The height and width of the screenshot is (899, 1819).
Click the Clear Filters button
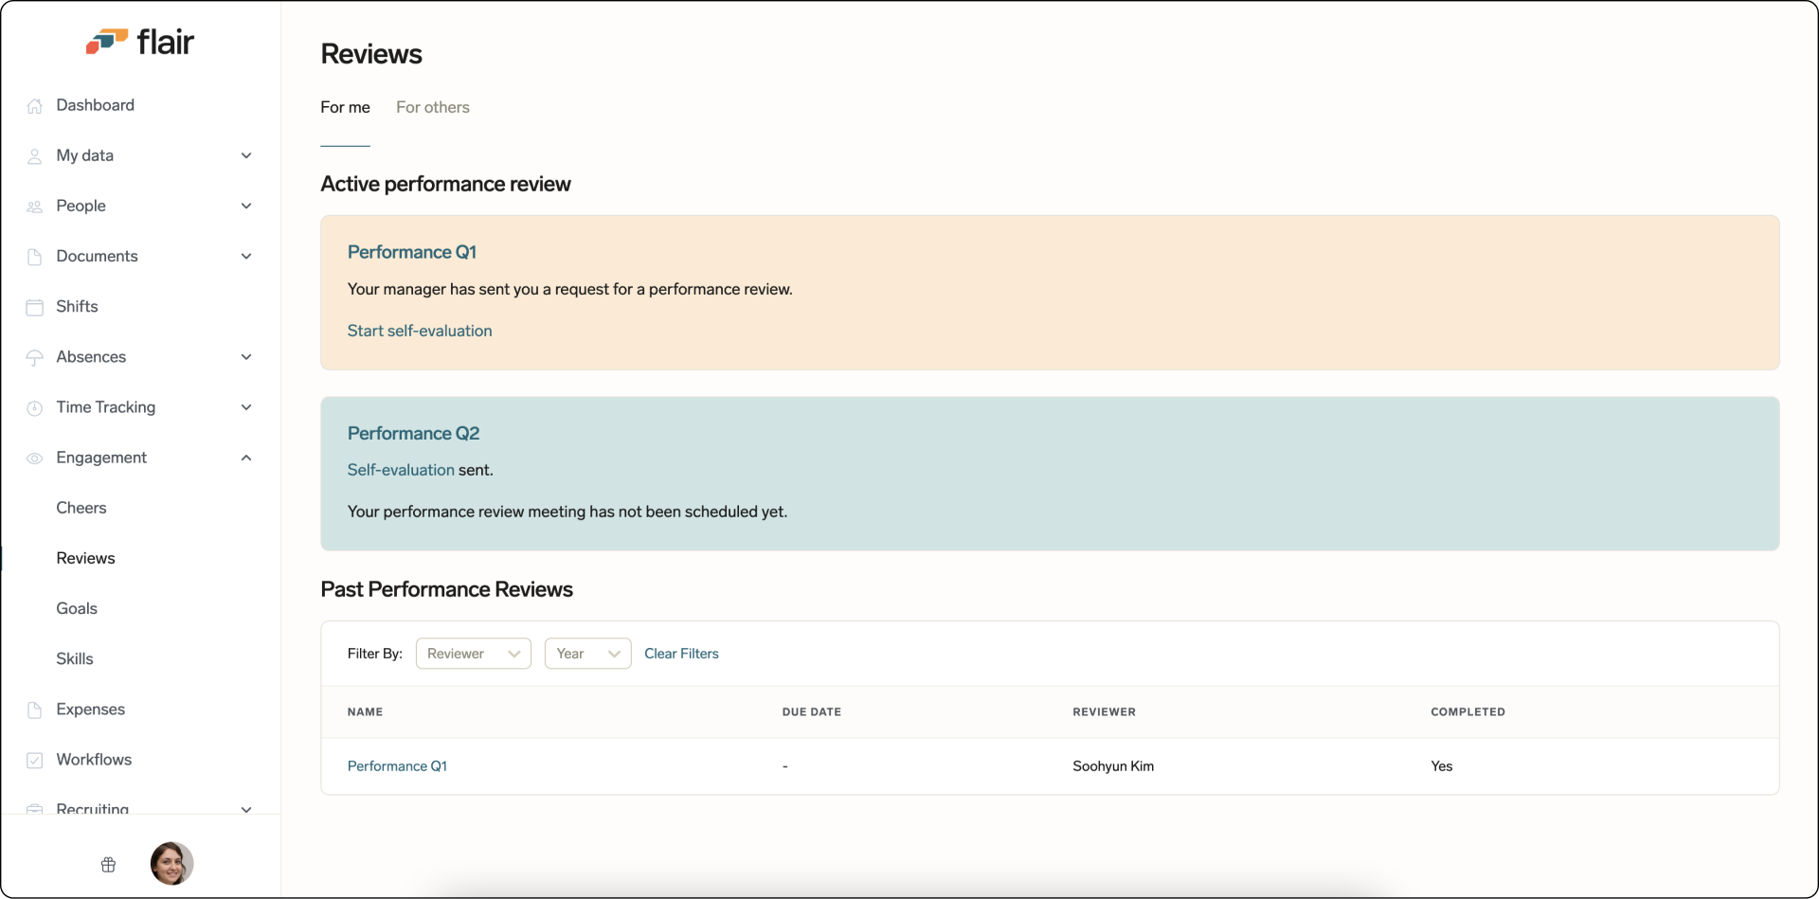(x=681, y=654)
